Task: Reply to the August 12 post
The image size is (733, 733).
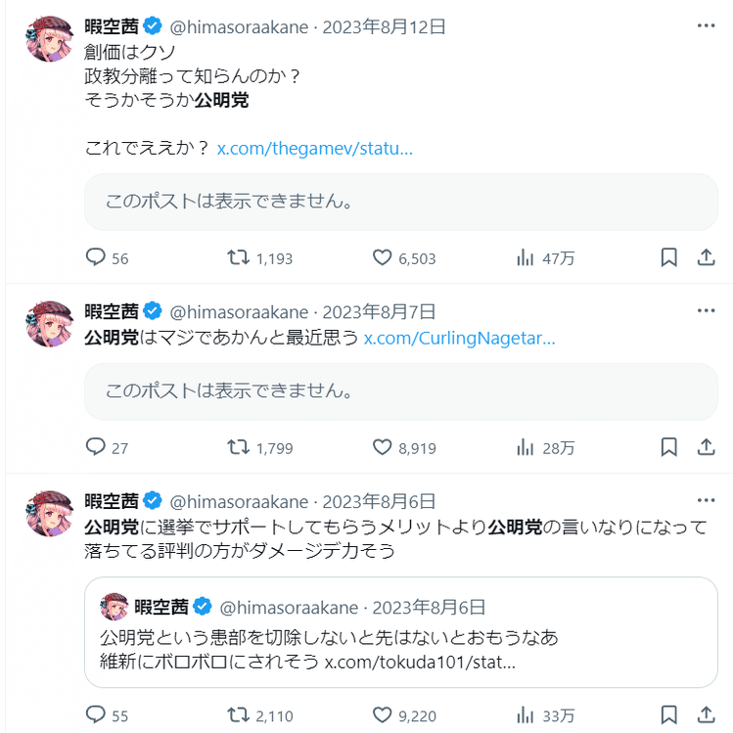Action: point(96,258)
